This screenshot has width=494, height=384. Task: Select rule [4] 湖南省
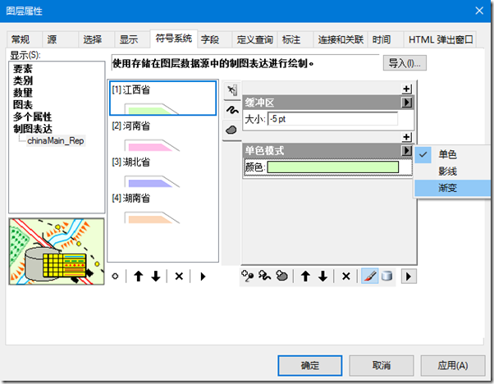point(162,207)
